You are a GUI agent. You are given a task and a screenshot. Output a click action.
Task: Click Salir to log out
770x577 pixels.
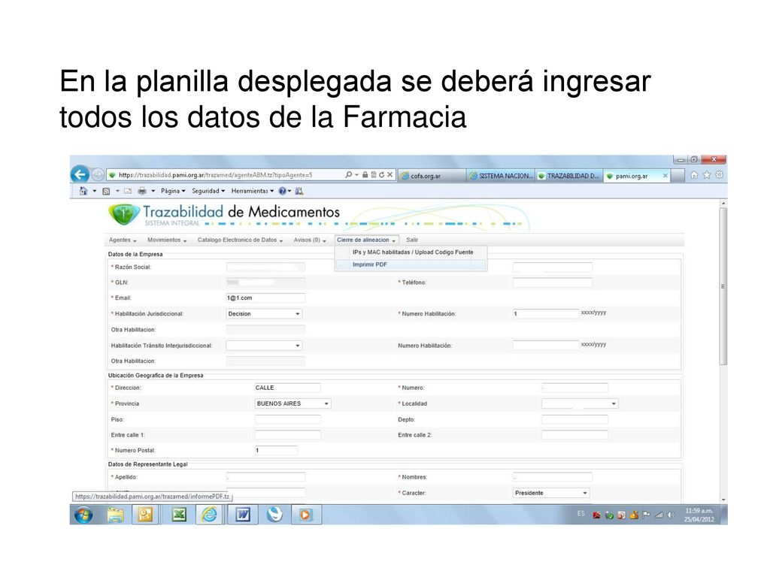[412, 240]
